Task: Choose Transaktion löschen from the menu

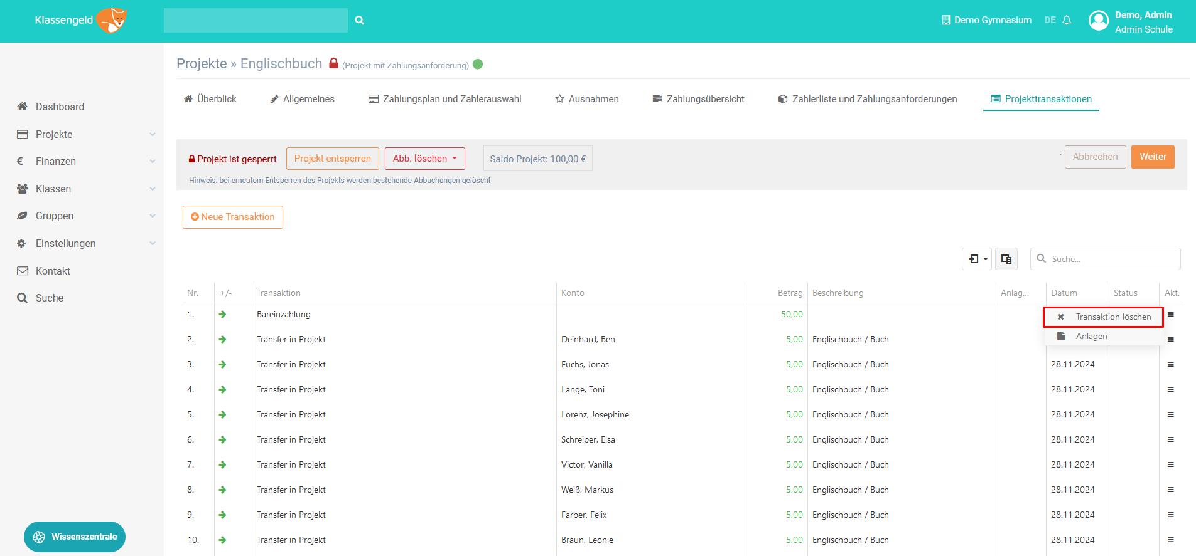Action: click(1103, 317)
